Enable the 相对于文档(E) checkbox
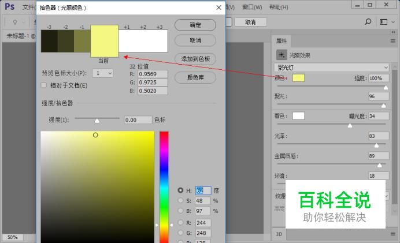 point(44,85)
